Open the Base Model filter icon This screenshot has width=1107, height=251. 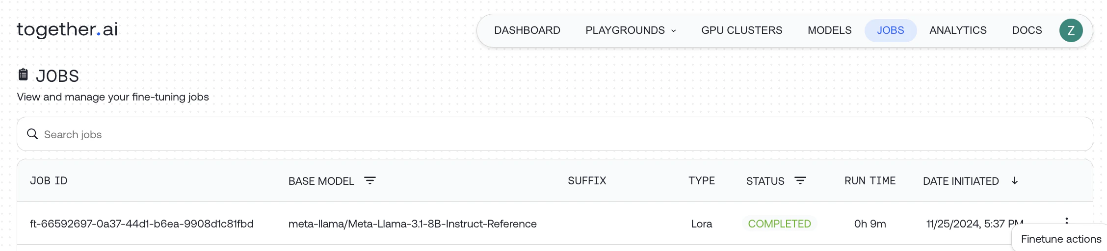point(370,180)
